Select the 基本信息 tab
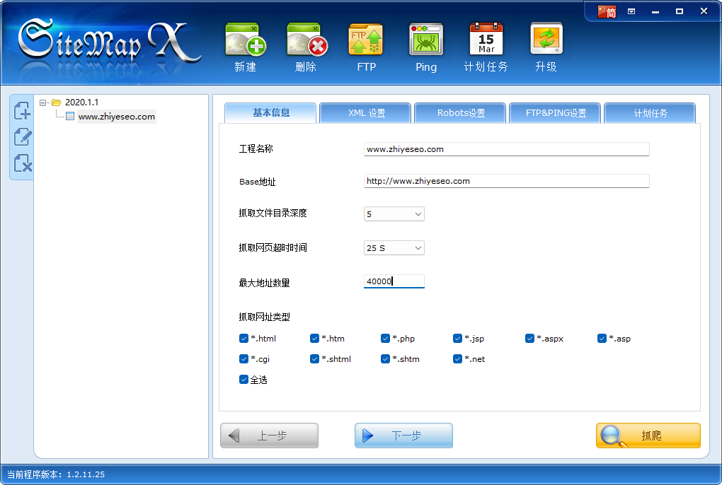Viewport: 722px width, 485px height. pyautogui.click(x=270, y=112)
